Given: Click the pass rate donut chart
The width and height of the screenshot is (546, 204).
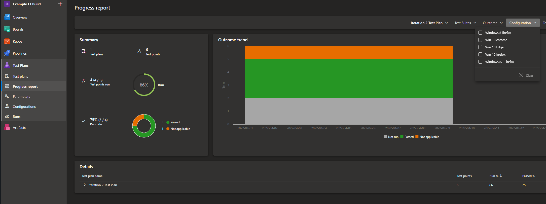Looking at the screenshot, I should (144, 126).
